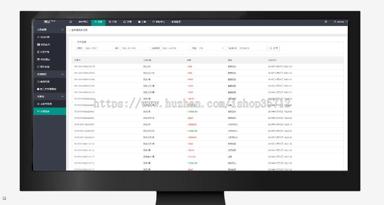Click the 主账号转出 type in the SY191015182415247 row
The width and height of the screenshot is (384, 205).
233,124
